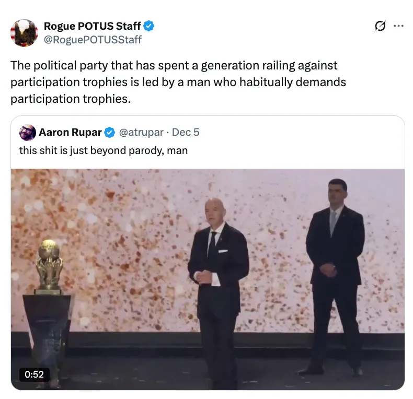Click the 0:52 video duration badge
The image size is (413, 399).
point(34,374)
